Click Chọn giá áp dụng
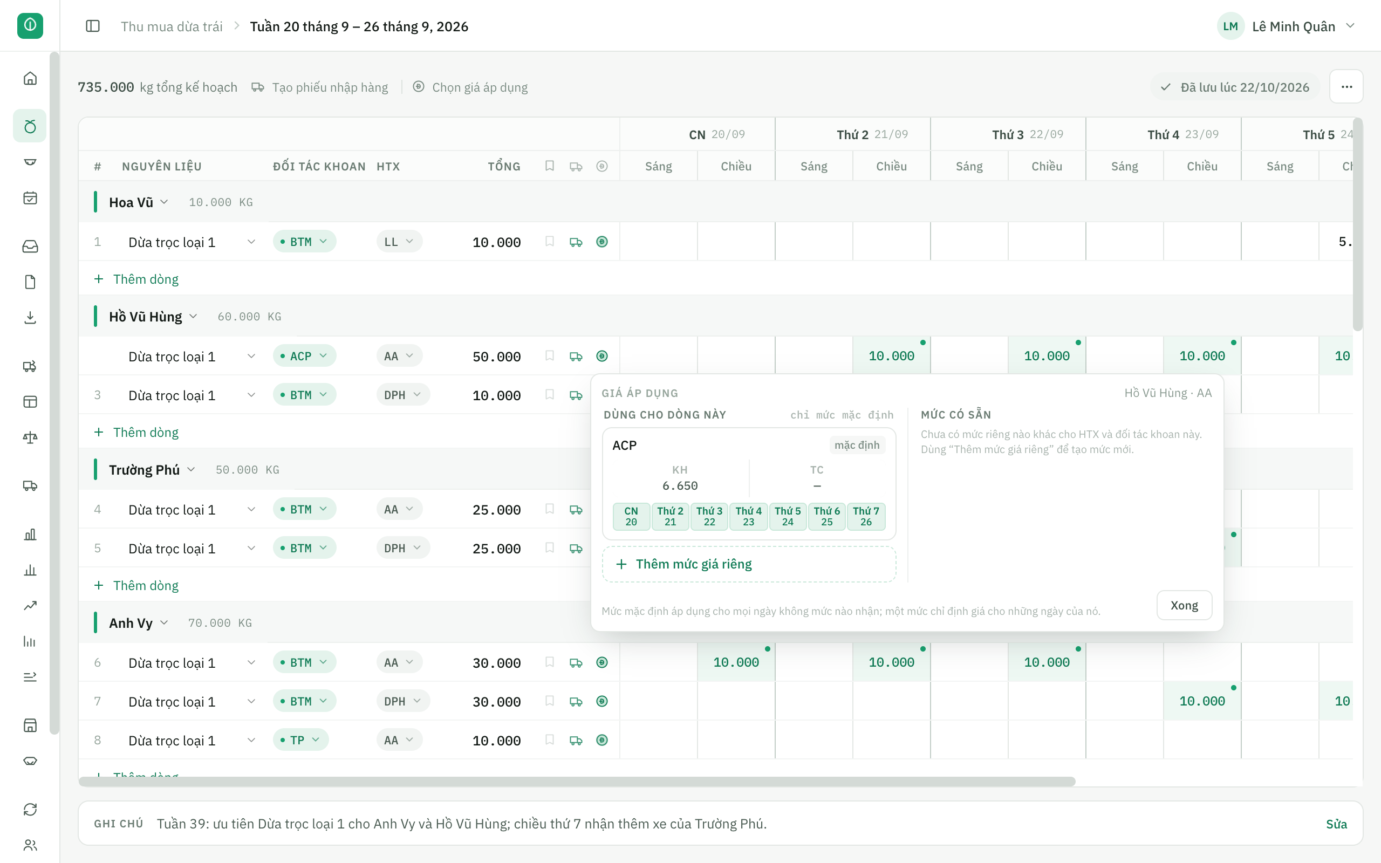Screen dimensions: 1381x863 [470, 87]
